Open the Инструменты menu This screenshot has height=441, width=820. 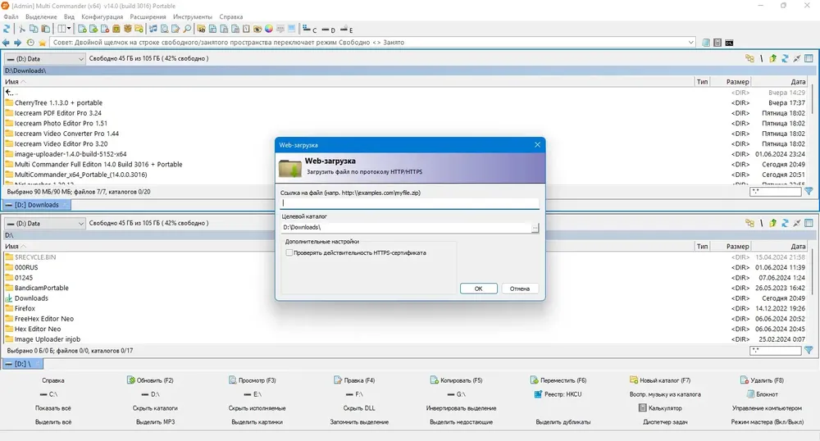click(x=193, y=16)
